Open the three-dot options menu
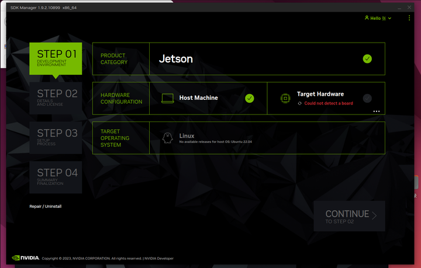421x268 pixels. click(x=409, y=18)
